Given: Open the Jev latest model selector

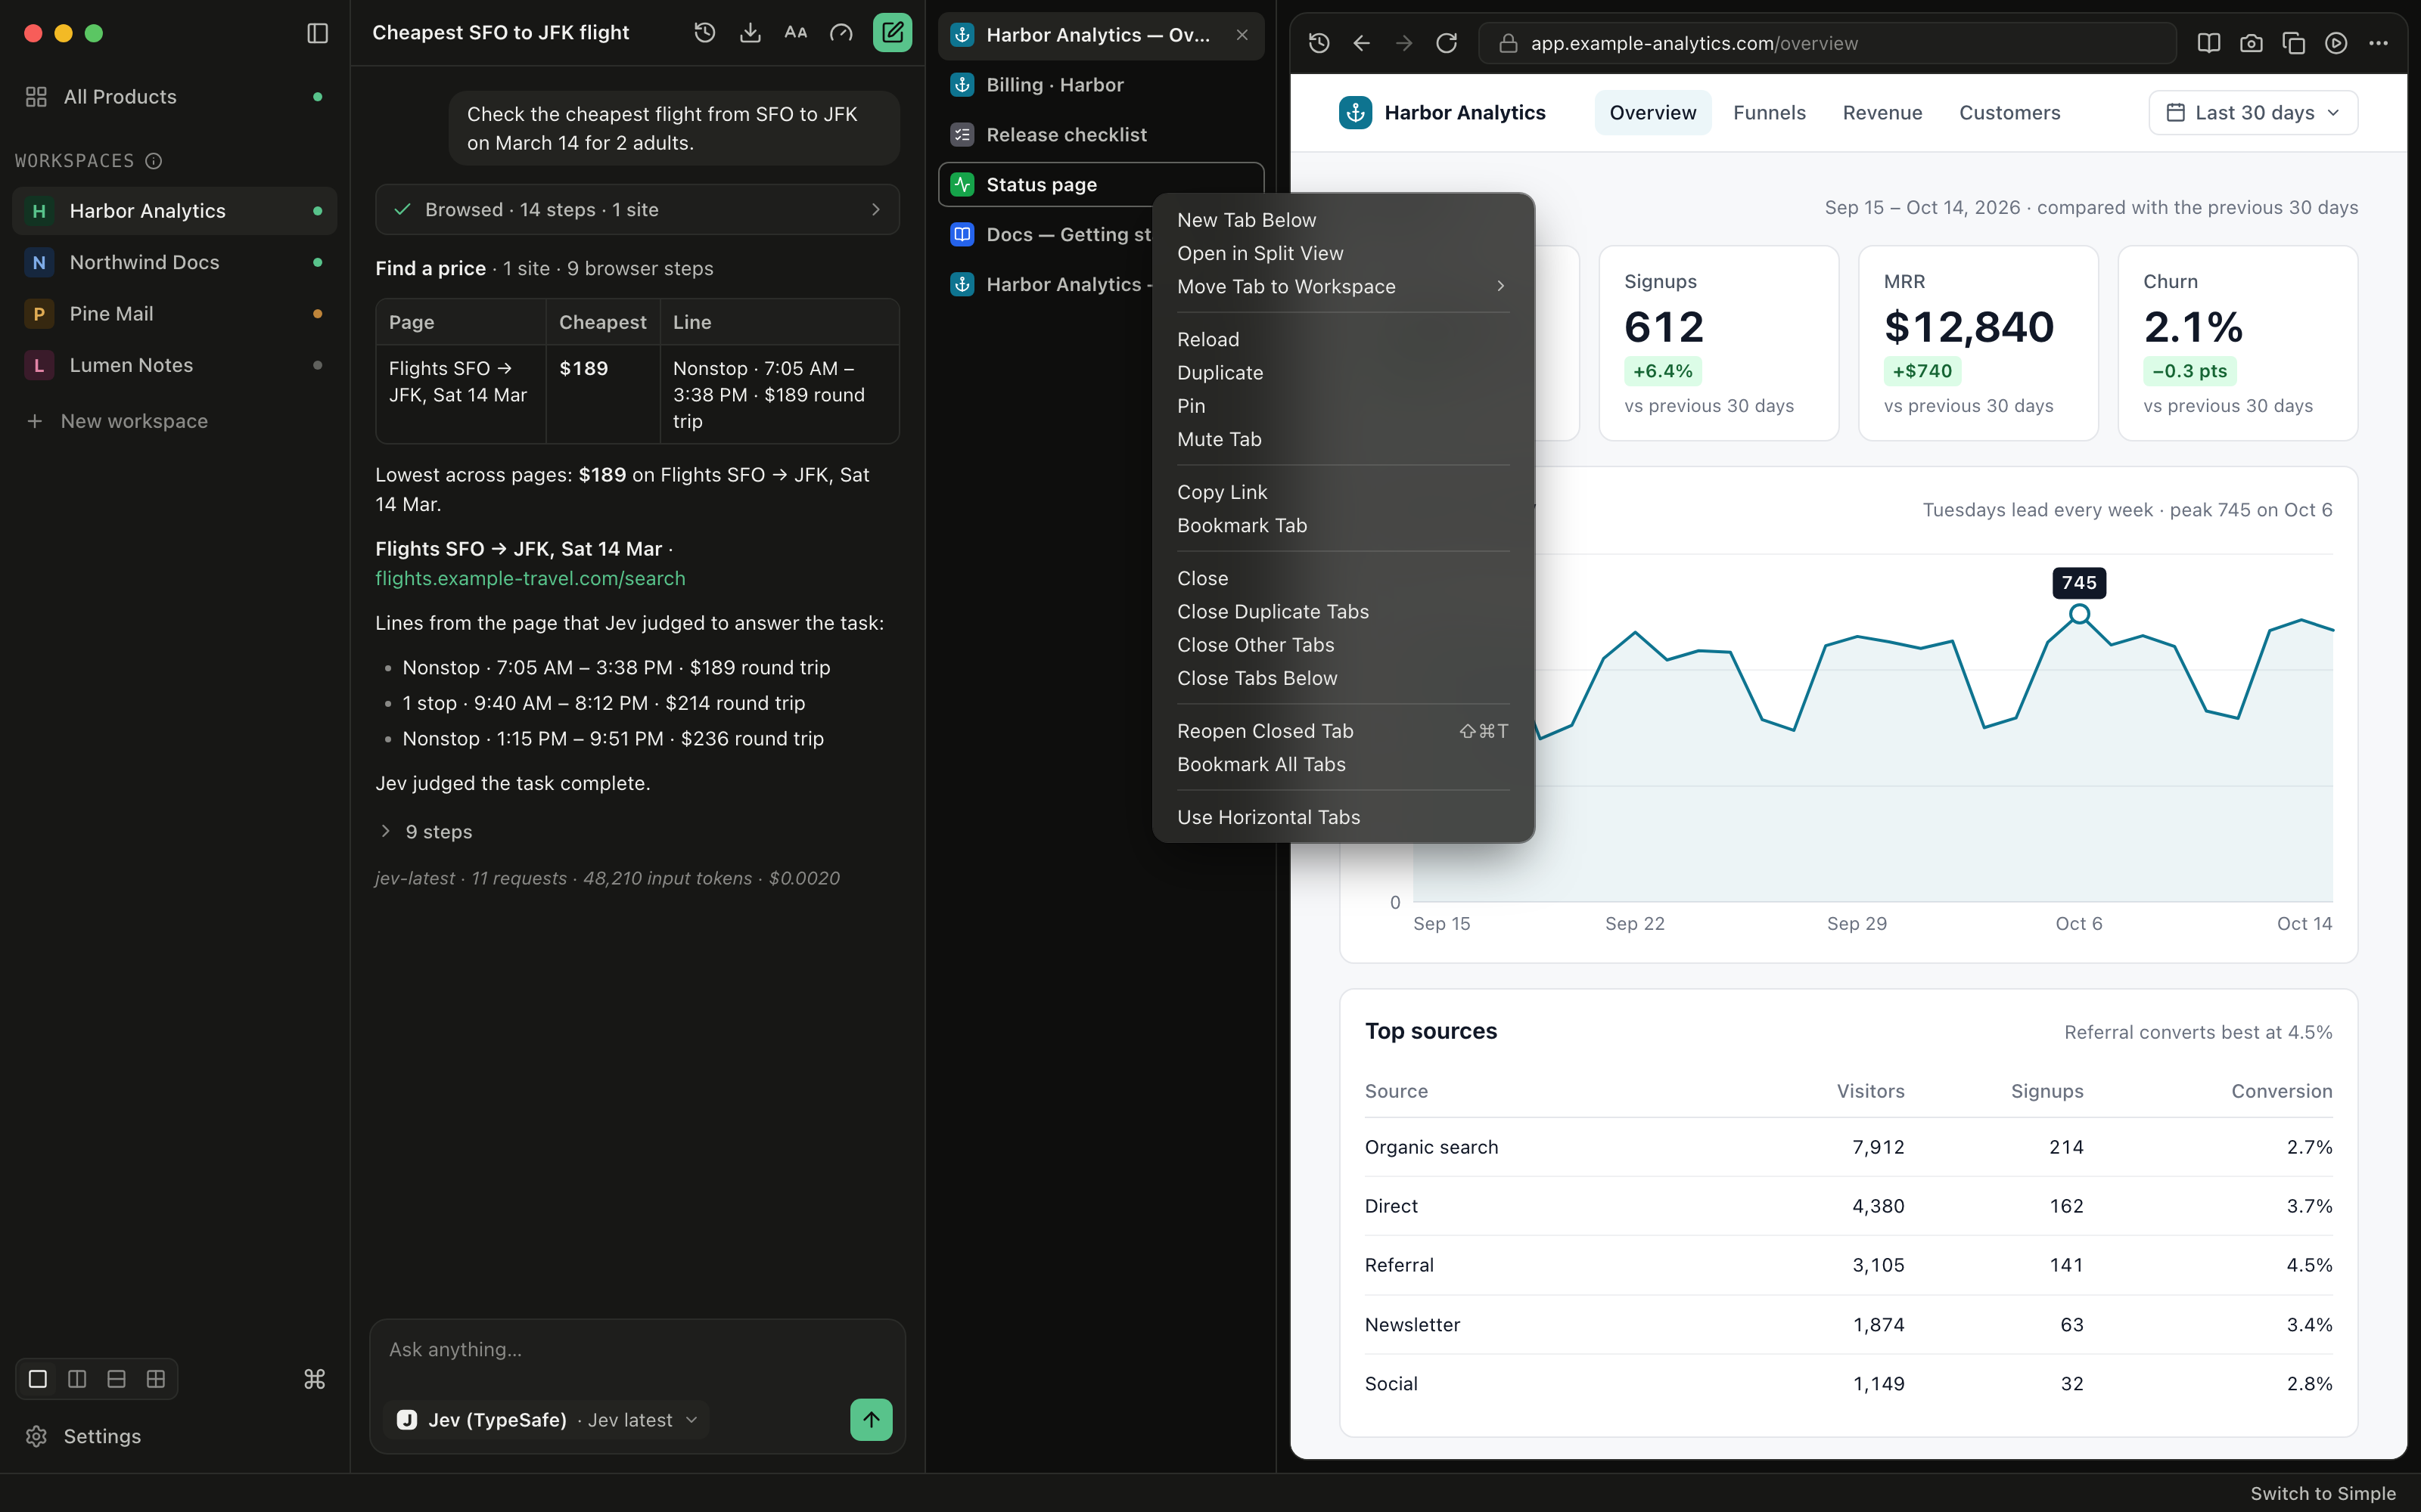Looking at the screenshot, I should tap(546, 1419).
